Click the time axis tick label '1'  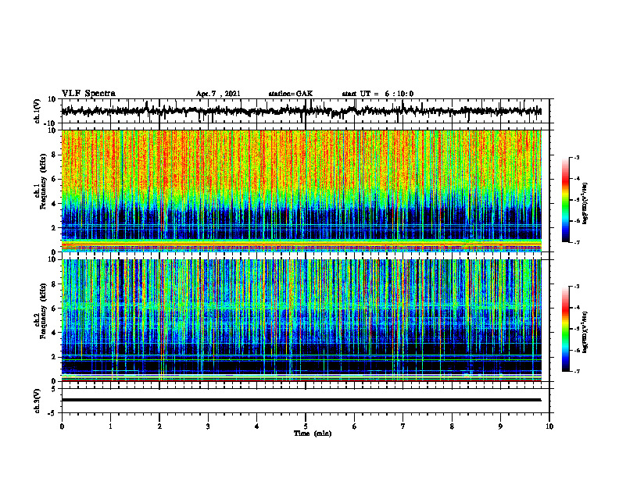click(x=110, y=426)
